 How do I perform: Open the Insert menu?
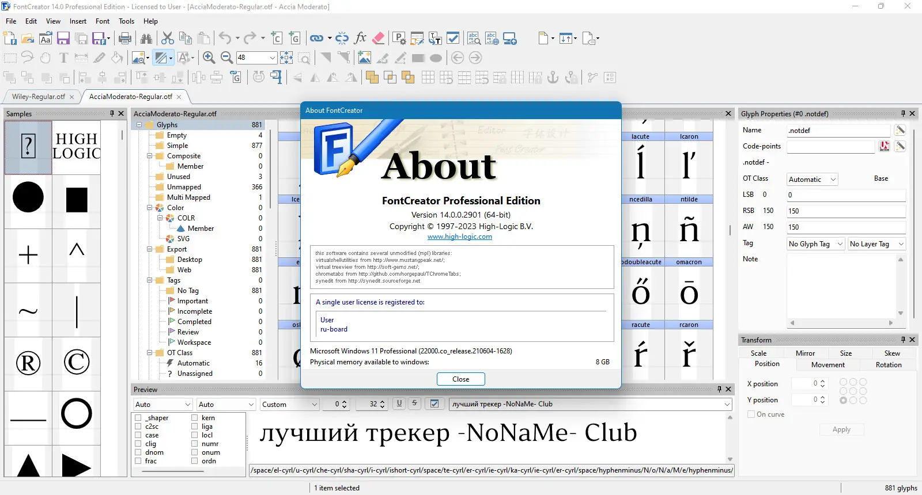[x=78, y=21]
